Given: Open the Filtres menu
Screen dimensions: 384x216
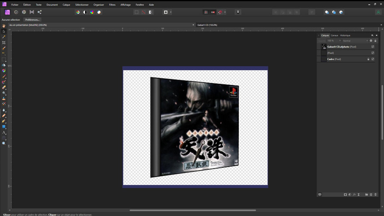Looking at the screenshot, I should (112, 5).
